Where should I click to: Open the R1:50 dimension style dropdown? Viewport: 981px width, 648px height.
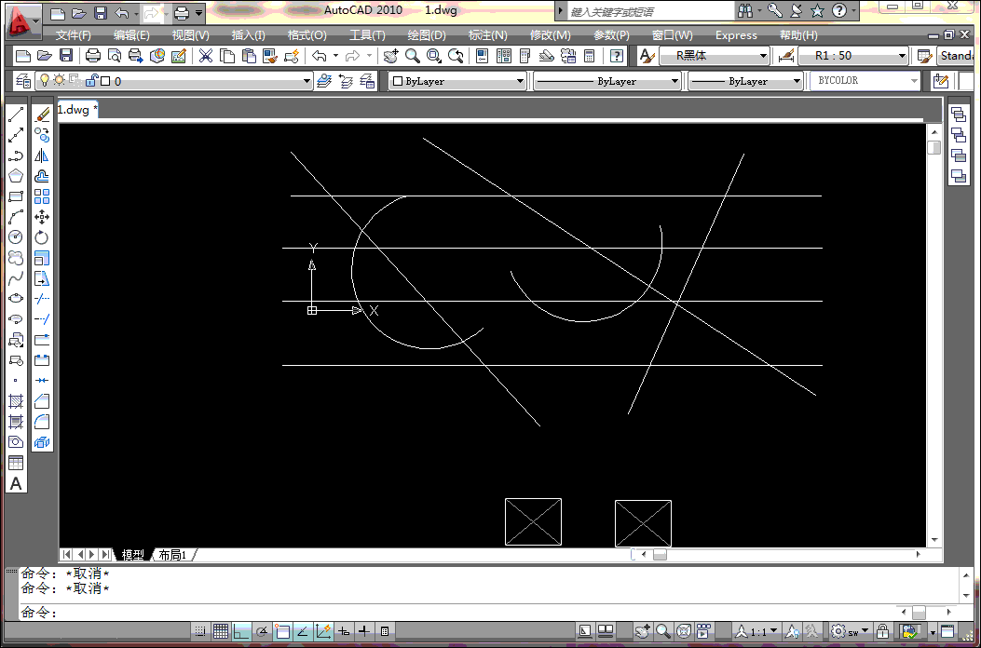[x=853, y=56]
